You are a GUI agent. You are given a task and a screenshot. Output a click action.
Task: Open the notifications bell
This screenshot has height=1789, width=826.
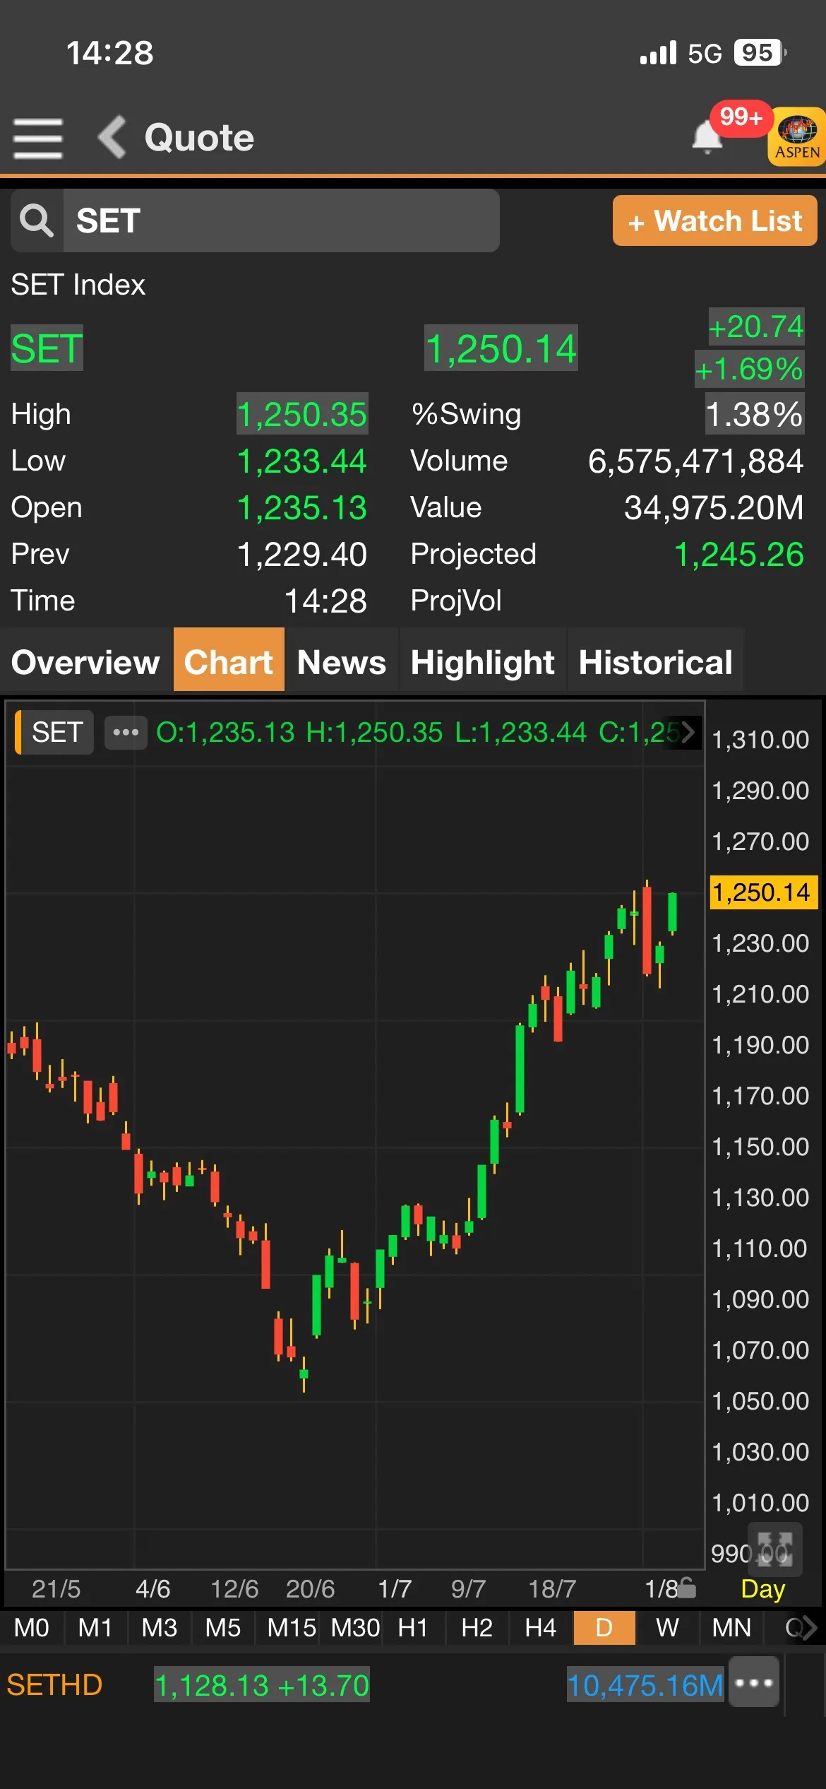[x=707, y=136]
